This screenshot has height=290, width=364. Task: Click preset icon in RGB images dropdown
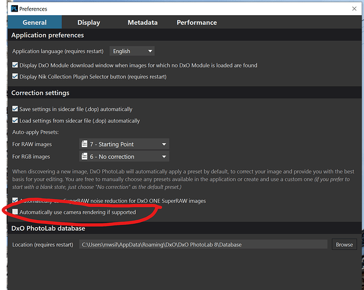click(x=85, y=156)
